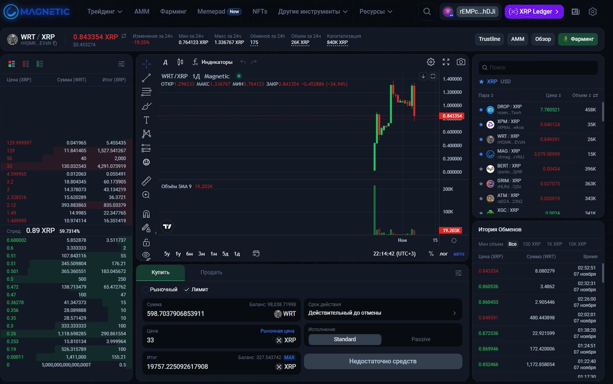Toggle magnet mode on chart
Viewport: 613px width, 384px height.
click(147, 214)
